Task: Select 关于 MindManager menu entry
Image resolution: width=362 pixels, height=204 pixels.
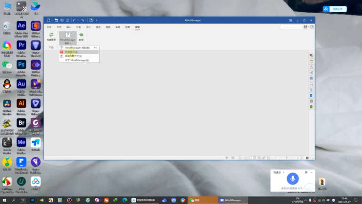Action: point(79,60)
